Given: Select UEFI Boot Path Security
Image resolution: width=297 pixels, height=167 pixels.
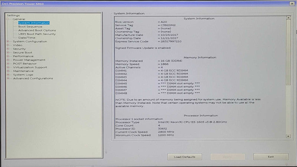Looking at the screenshot, I should click(37, 34).
